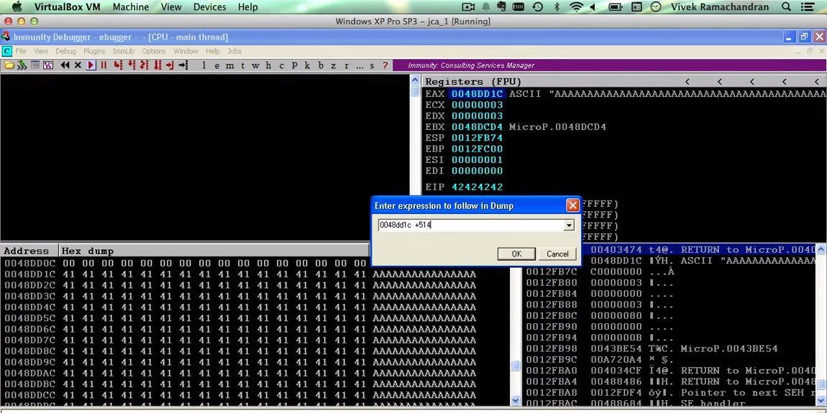
Task: Click the Bluetooth icon in the menu bar
Action: [557, 7]
